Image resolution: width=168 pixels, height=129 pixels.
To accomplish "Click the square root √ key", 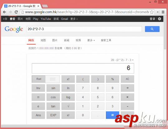I will point(68,106).
